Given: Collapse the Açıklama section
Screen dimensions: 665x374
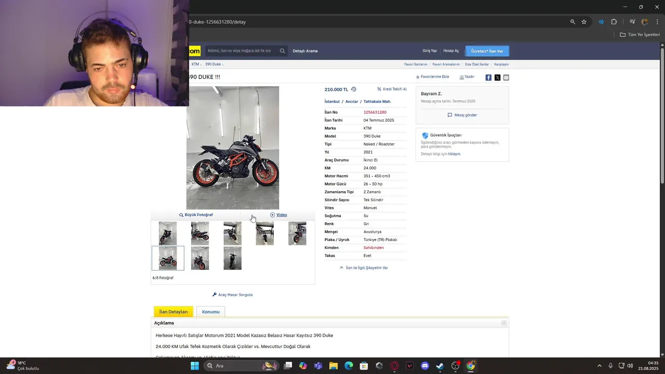Looking at the screenshot, I should coord(503,323).
